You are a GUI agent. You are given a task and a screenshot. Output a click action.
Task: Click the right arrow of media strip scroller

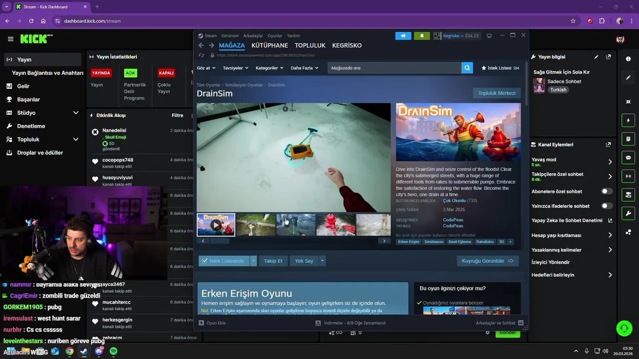point(384,241)
